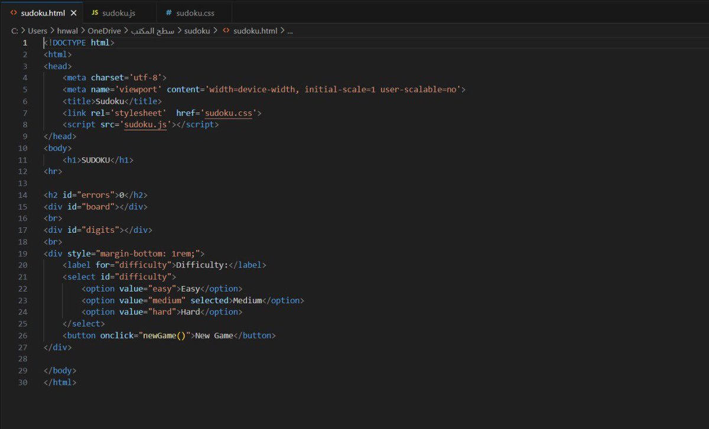Click the 'errors' id value on line 14

(96, 195)
